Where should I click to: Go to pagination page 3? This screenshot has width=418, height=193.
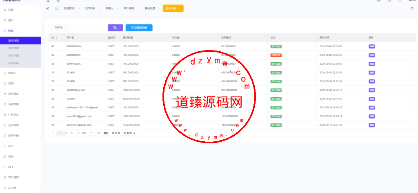point(72,133)
